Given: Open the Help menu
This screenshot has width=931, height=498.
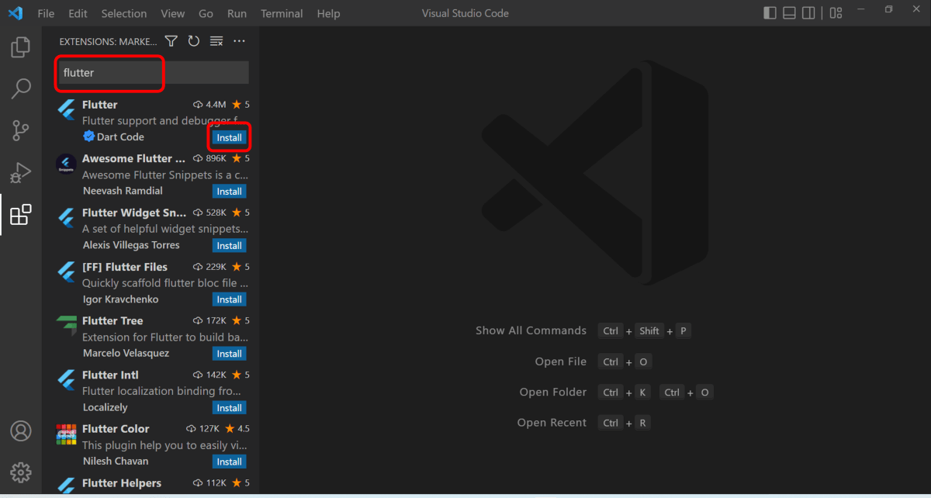Looking at the screenshot, I should (x=329, y=13).
